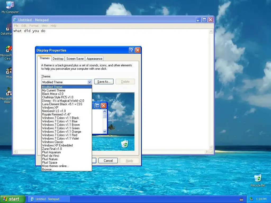Pick Windows 7 Colors v1.1 Orange
The image size is (271, 203).
pyautogui.click(x=66, y=132)
